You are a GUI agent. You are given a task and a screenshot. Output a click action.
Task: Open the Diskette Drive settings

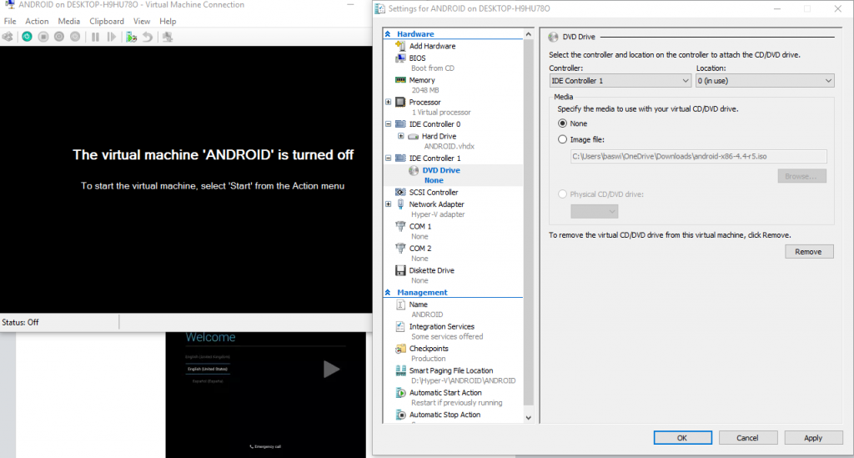431,270
